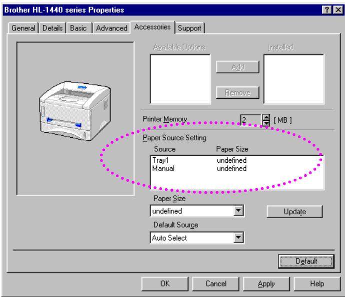
Task: Switch to the General tab
Action: (x=23, y=28)
